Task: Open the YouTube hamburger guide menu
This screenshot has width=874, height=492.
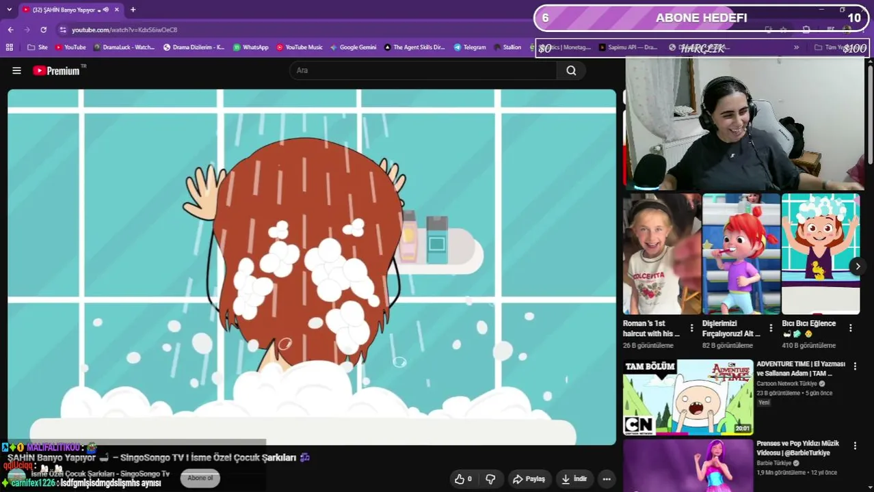Action: (16, 70)
